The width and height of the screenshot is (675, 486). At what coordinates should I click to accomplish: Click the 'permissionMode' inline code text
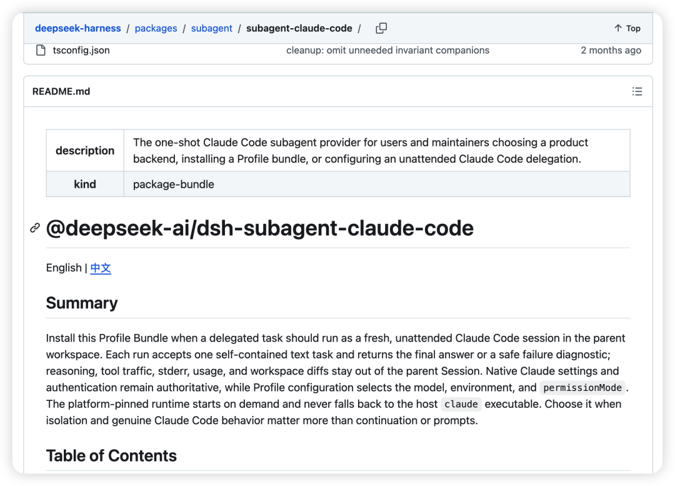point(582,388)
